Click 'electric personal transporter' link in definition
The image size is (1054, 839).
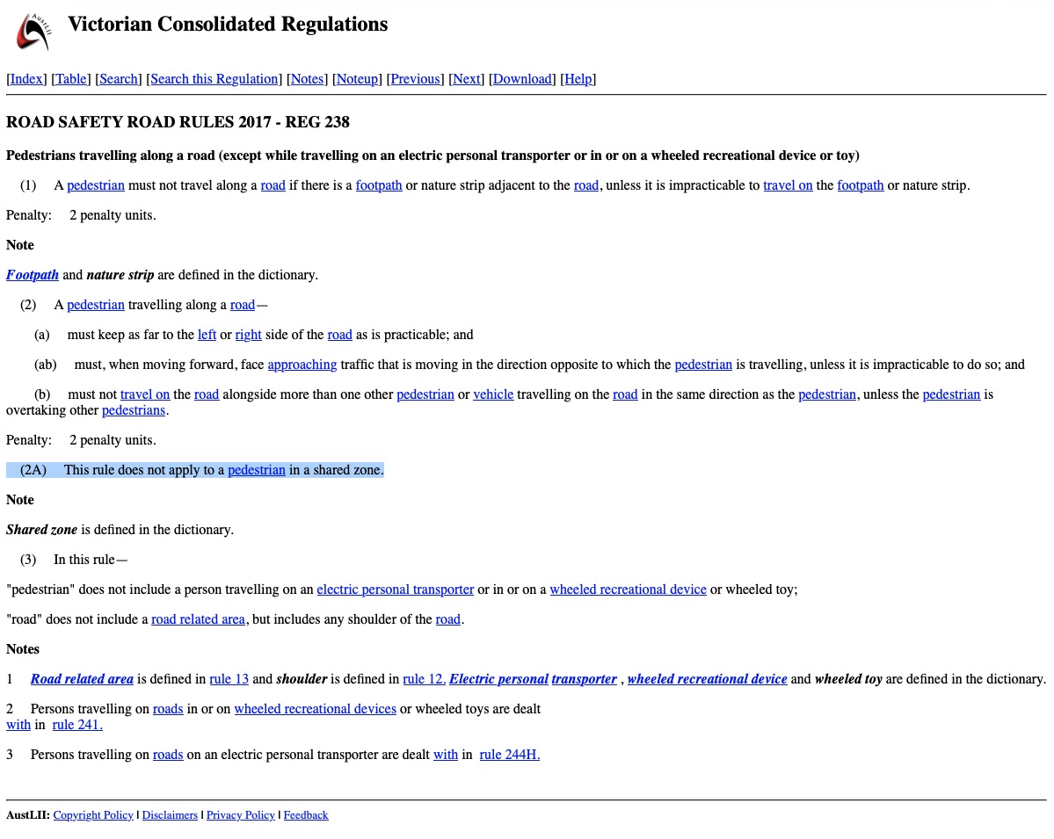click(396, 589)
